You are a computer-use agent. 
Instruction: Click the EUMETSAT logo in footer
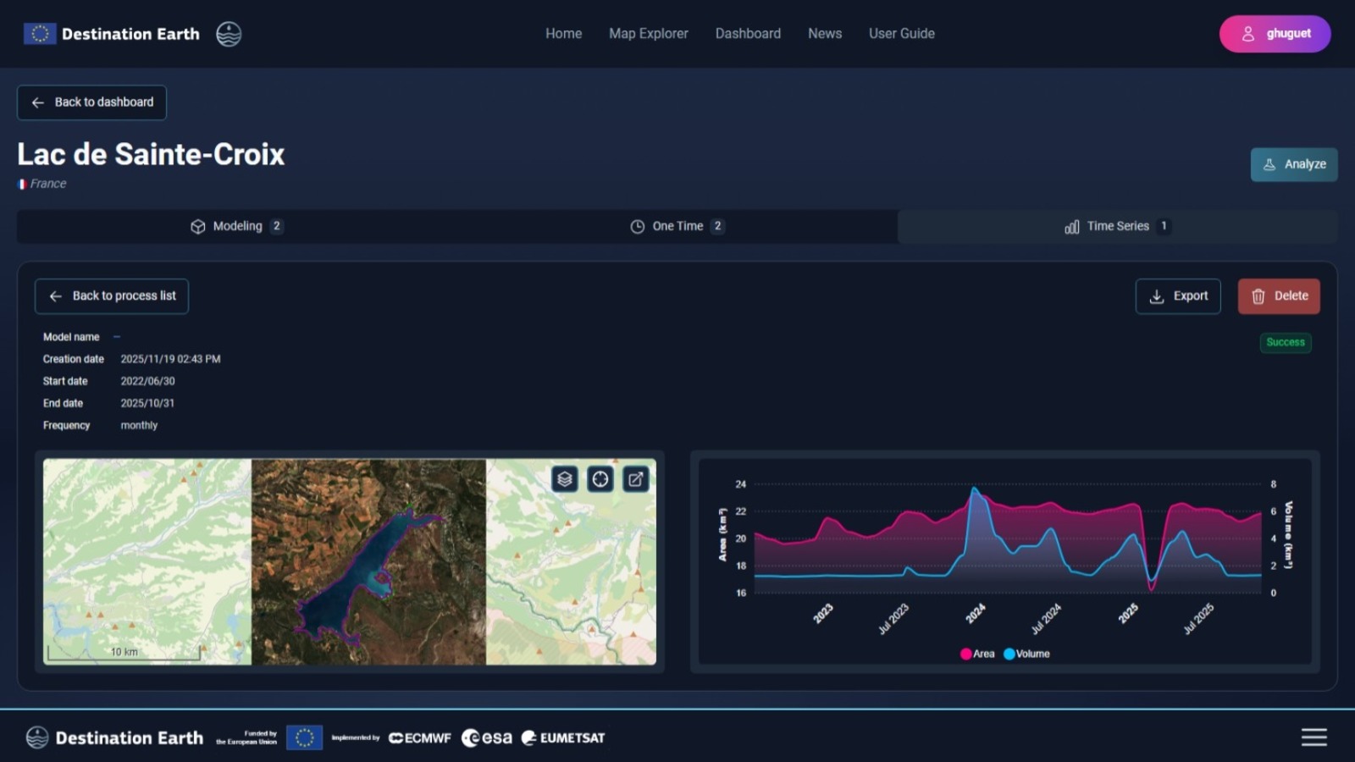[x=563, y=738]
